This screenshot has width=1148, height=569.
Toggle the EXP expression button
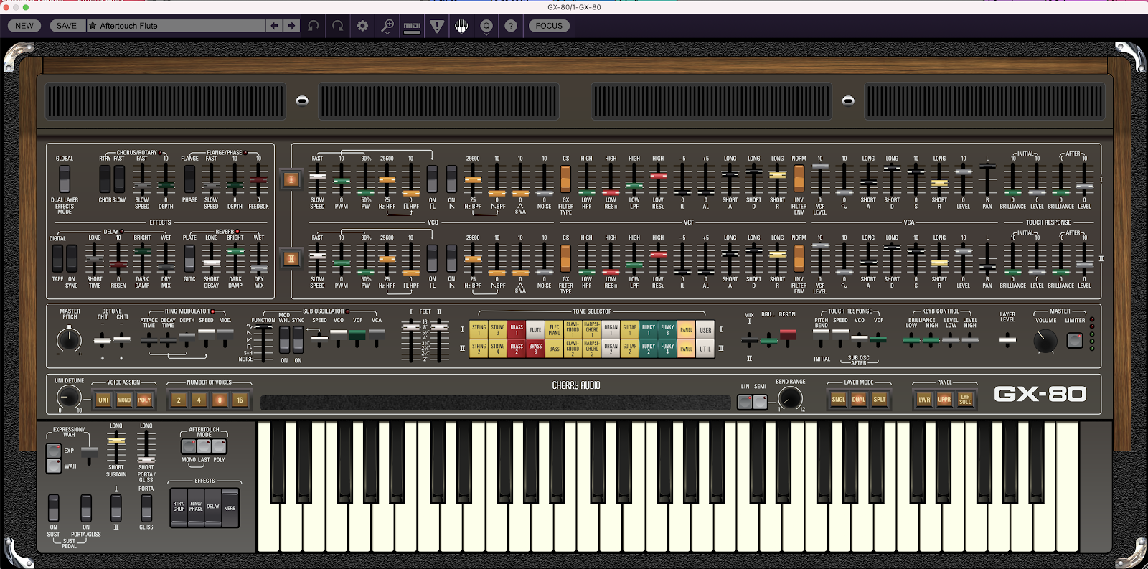point(53,451)
